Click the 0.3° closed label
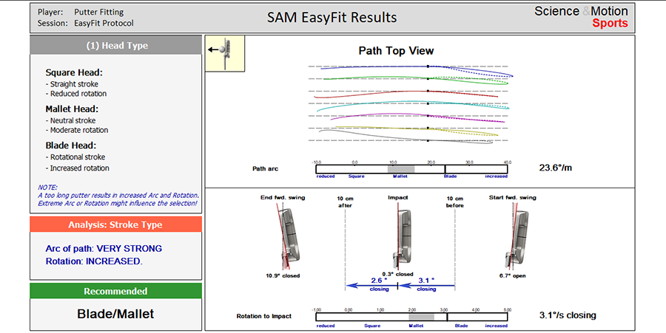 [x=397, y=274]
